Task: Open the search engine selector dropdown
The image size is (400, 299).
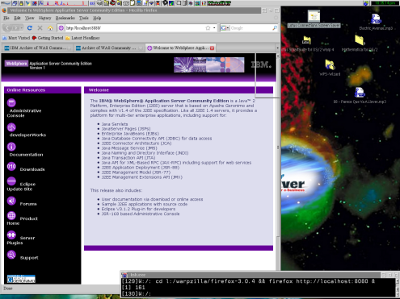Action: click(x=225, y=28)
